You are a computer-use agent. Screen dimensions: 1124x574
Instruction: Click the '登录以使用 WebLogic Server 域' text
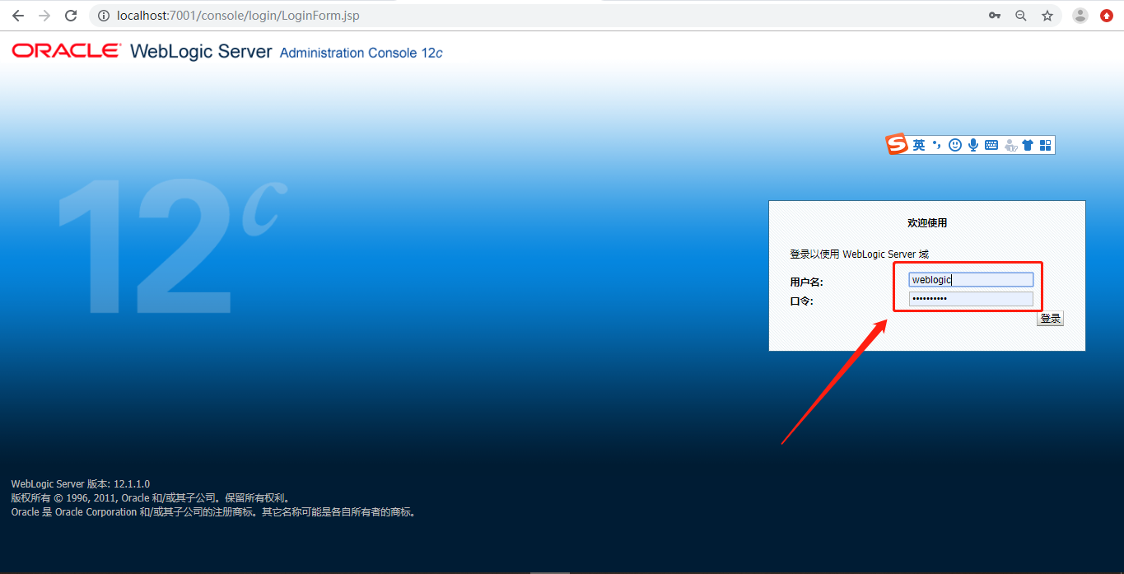tap(859, 254)
